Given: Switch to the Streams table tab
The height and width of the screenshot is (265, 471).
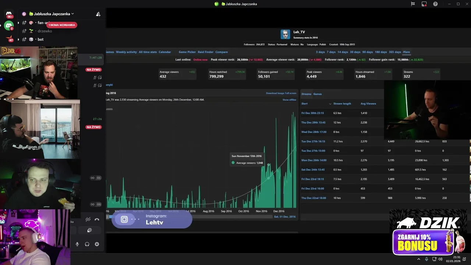Looking at the screenshot, I should tap(306, 94).
